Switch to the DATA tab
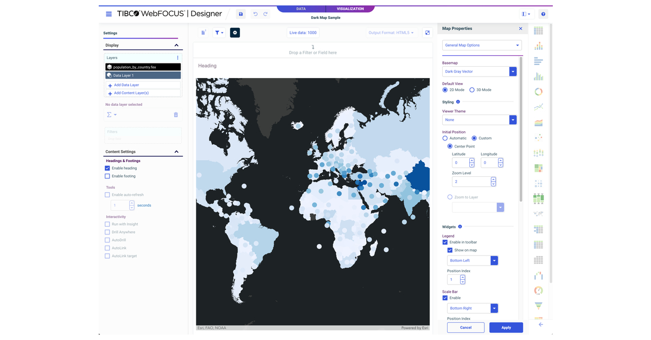 pyautogui.click(x=301, y=9)
